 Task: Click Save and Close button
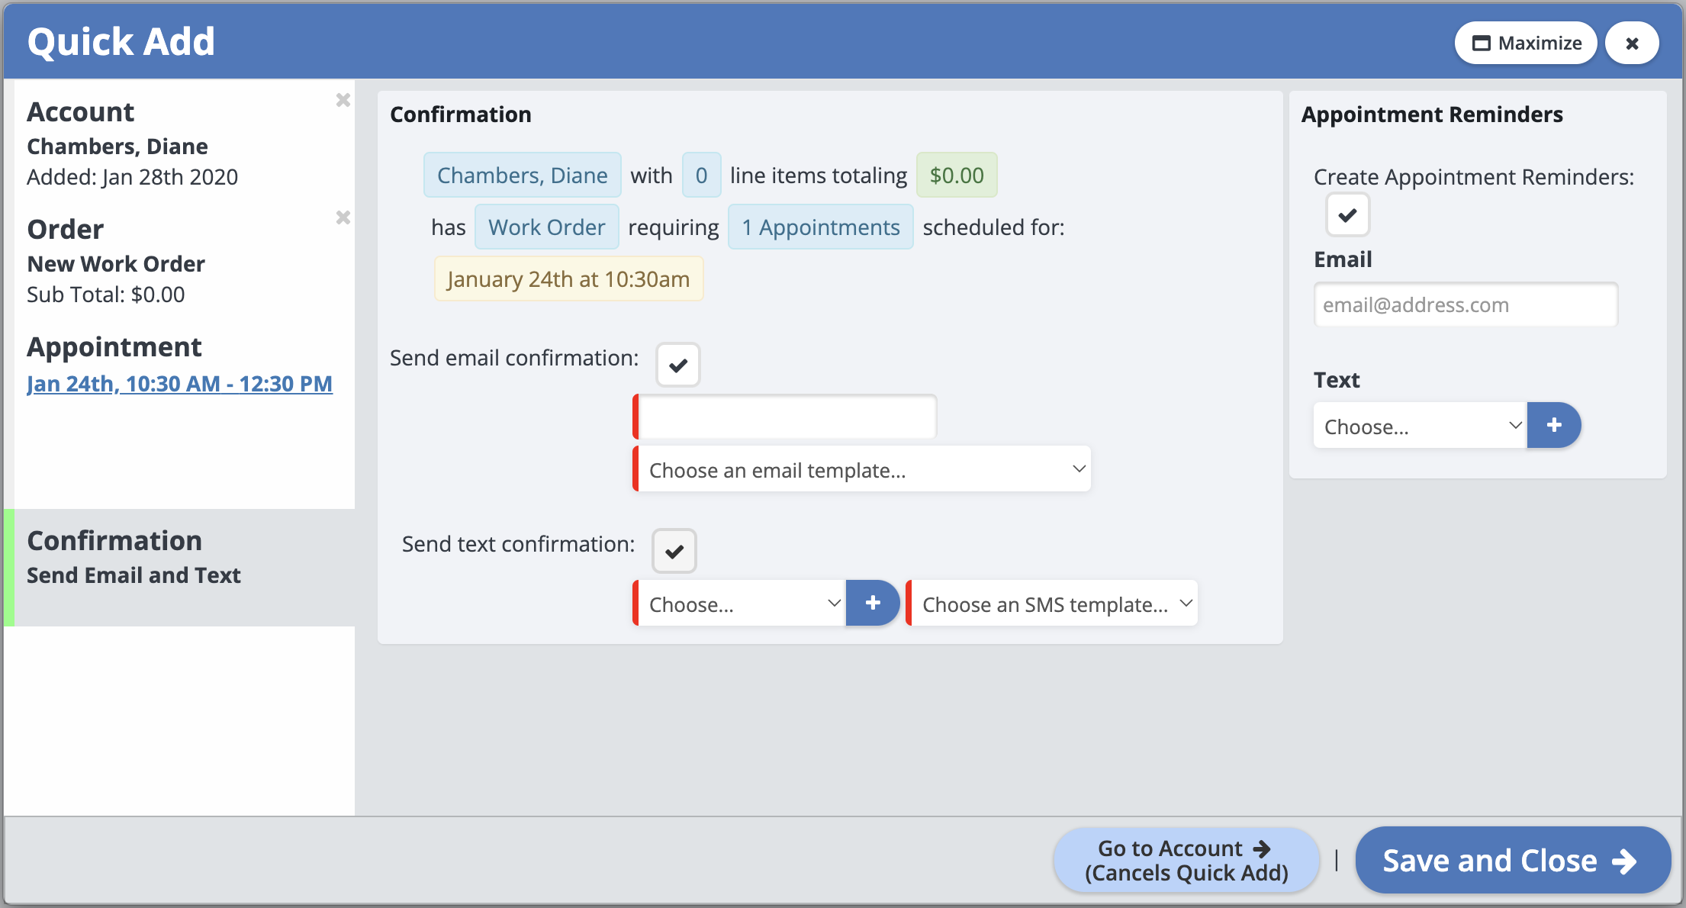(1511, 861)
